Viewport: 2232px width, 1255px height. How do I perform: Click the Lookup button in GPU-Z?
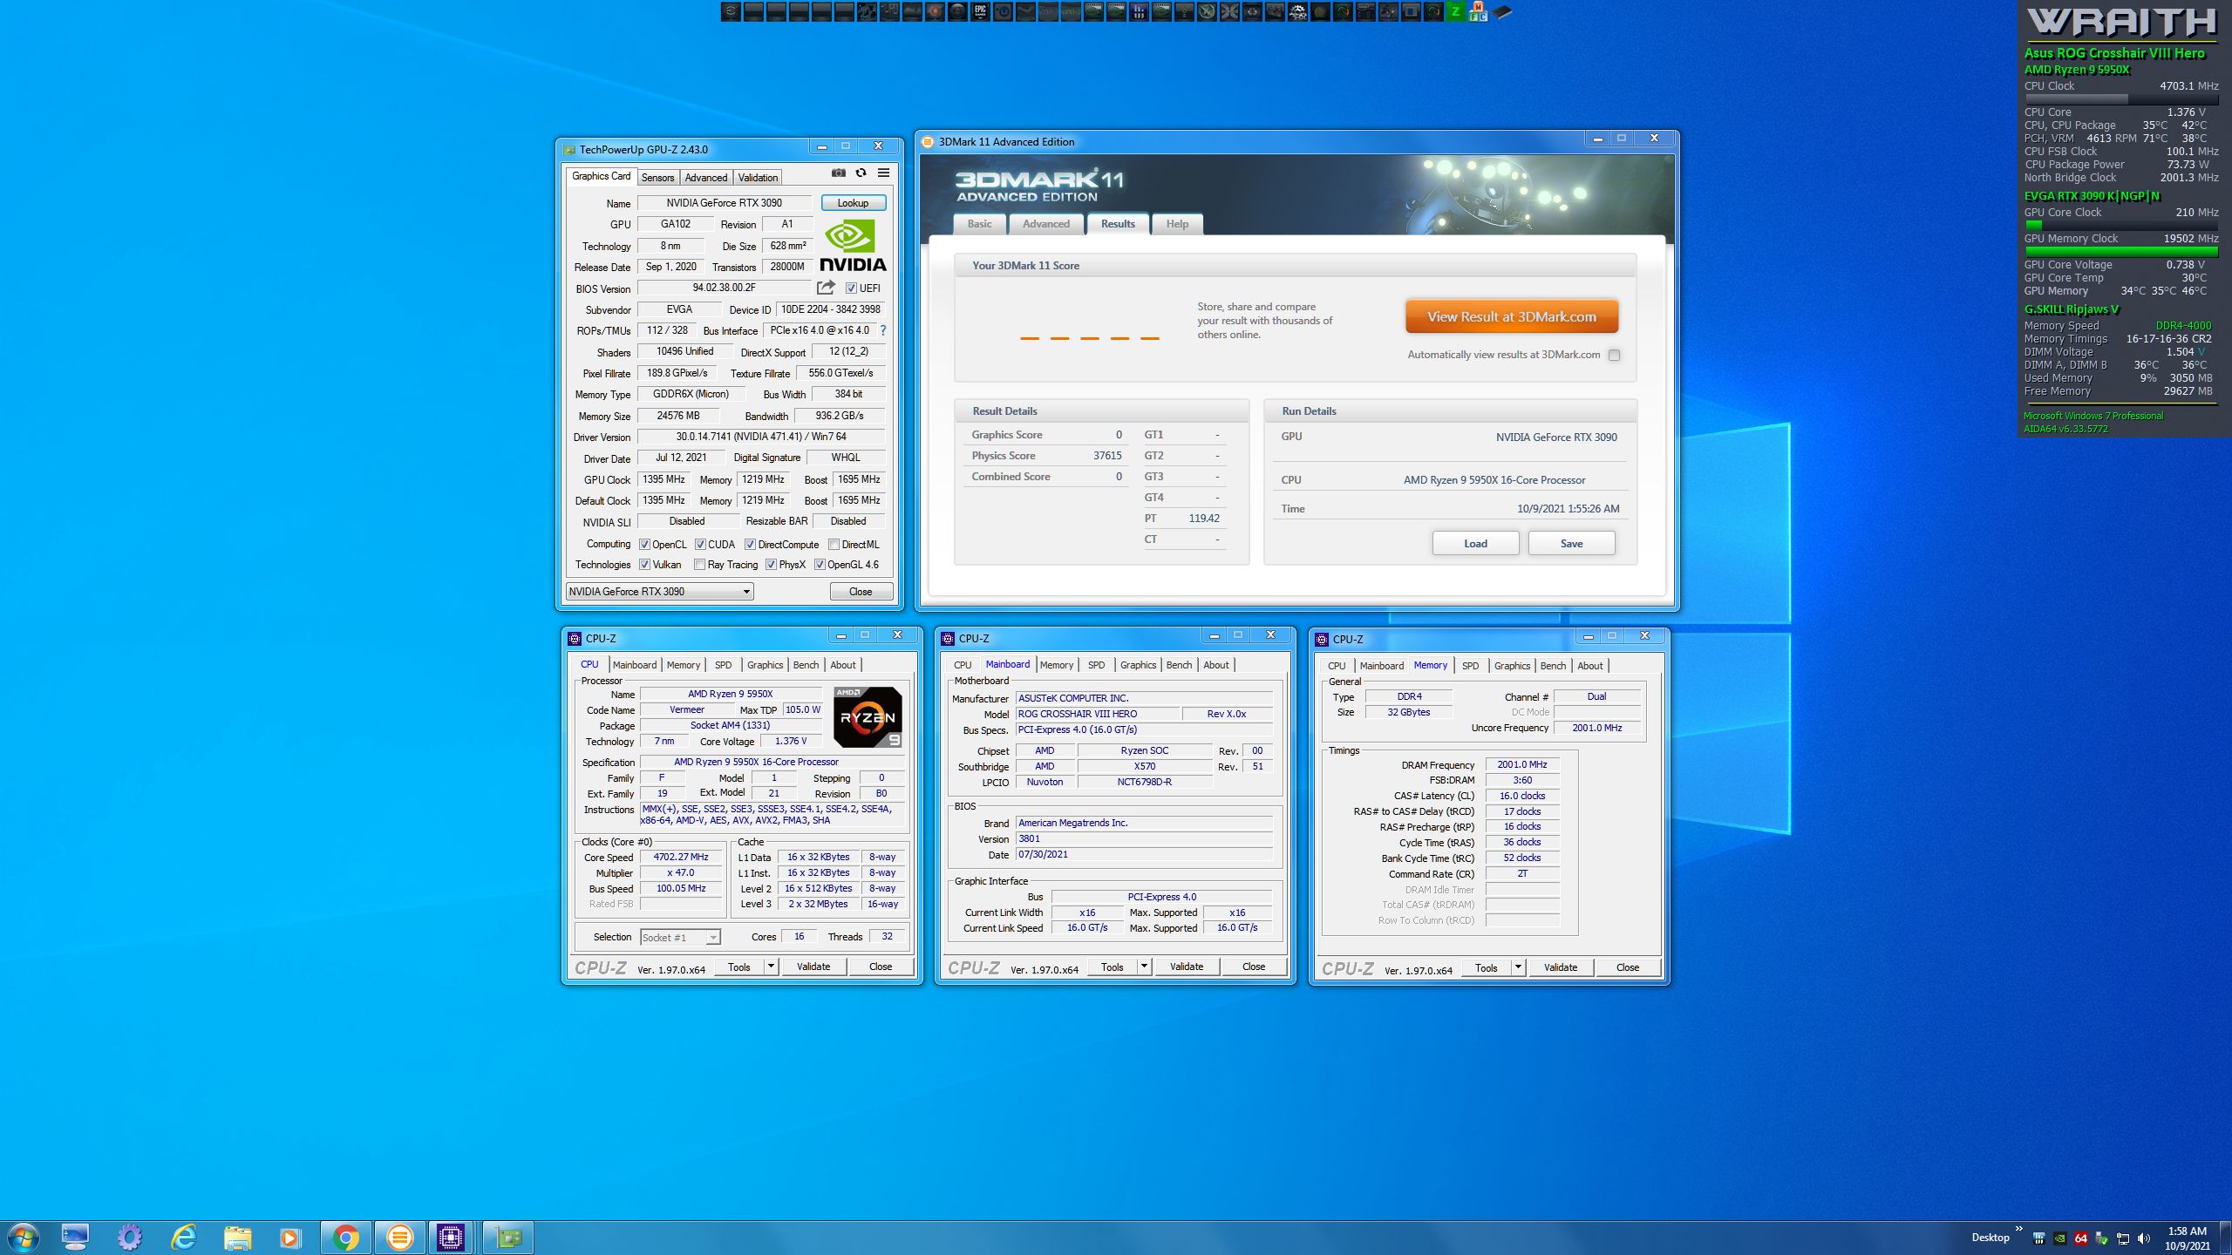point(853,203)
